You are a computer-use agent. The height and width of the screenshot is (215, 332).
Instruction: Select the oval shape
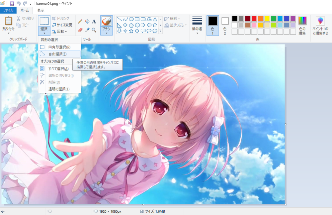pyautogui.click(x=131, y=19)
